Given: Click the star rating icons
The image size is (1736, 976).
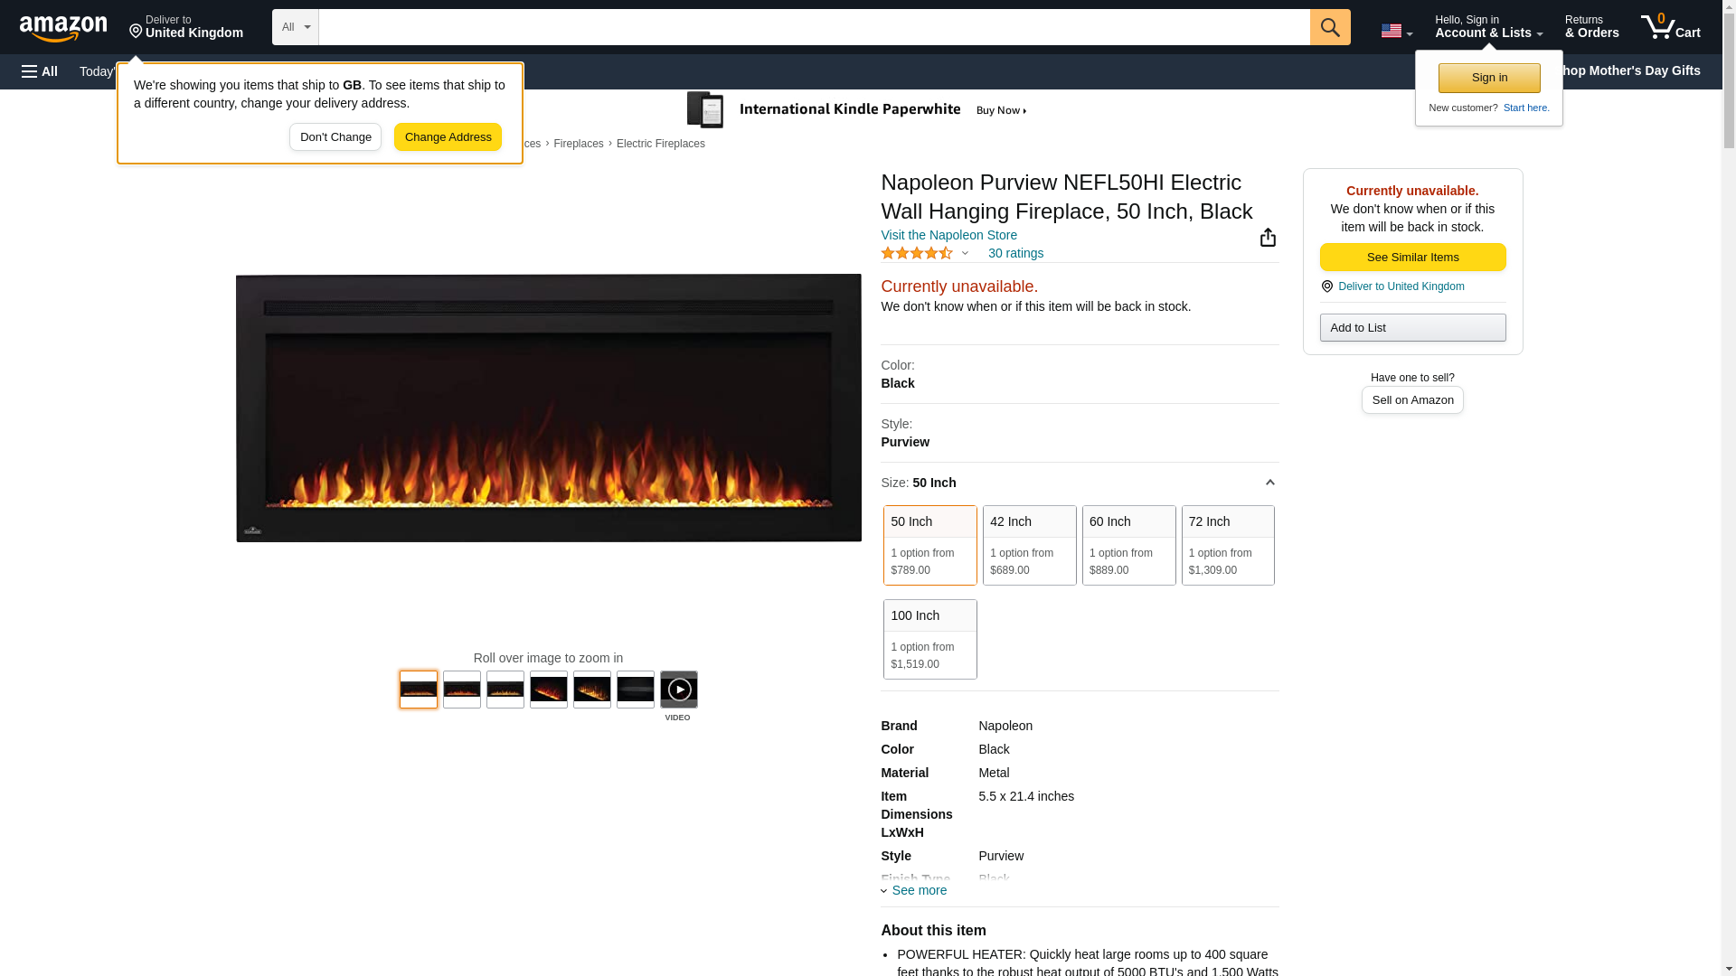Looking at the screenshot, I should [916, 254].
